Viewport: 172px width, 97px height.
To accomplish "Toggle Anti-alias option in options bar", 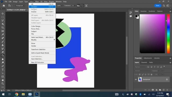I will [78, 6].
